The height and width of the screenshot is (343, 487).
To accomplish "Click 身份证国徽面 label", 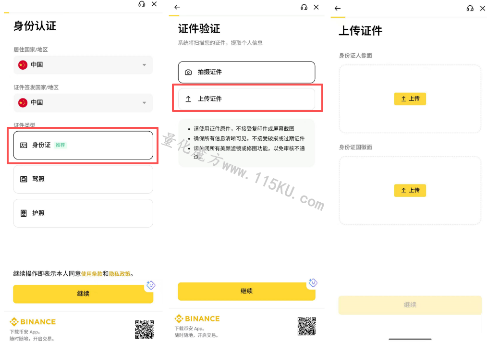I will (x=355, y=147).
